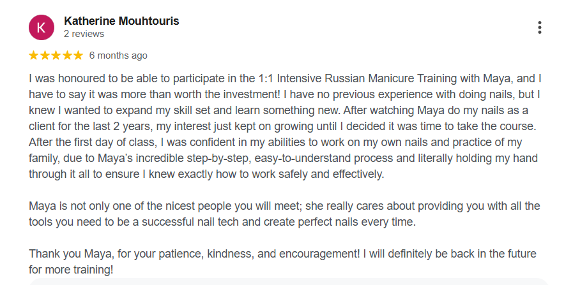Click the line starting "through it all to ensure"
573x285 pixels.
206,175
